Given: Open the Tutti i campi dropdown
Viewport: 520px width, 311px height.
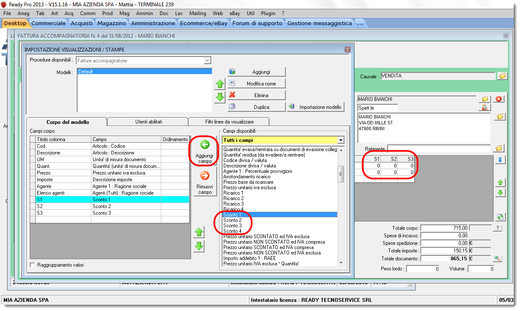Looking at the screenshot, I should 341,140.
